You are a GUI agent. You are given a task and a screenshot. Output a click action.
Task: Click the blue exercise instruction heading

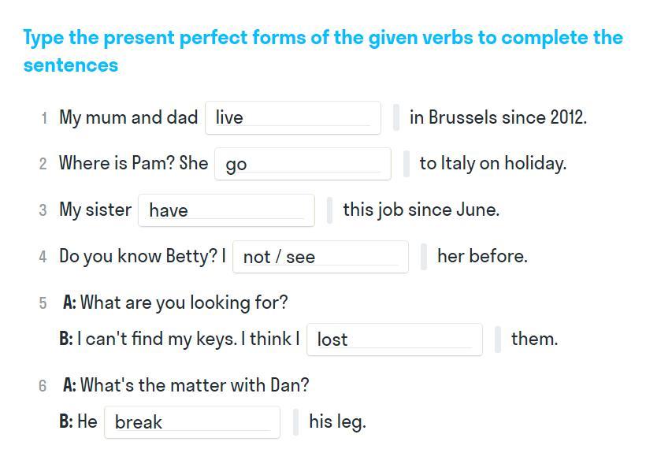point(324,51)
